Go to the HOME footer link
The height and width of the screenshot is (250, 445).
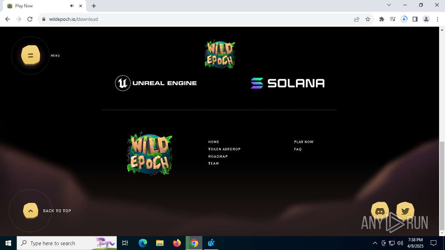pos(214,142)
